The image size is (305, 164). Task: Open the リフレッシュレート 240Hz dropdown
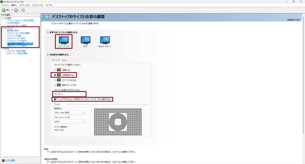pos(69,122)
